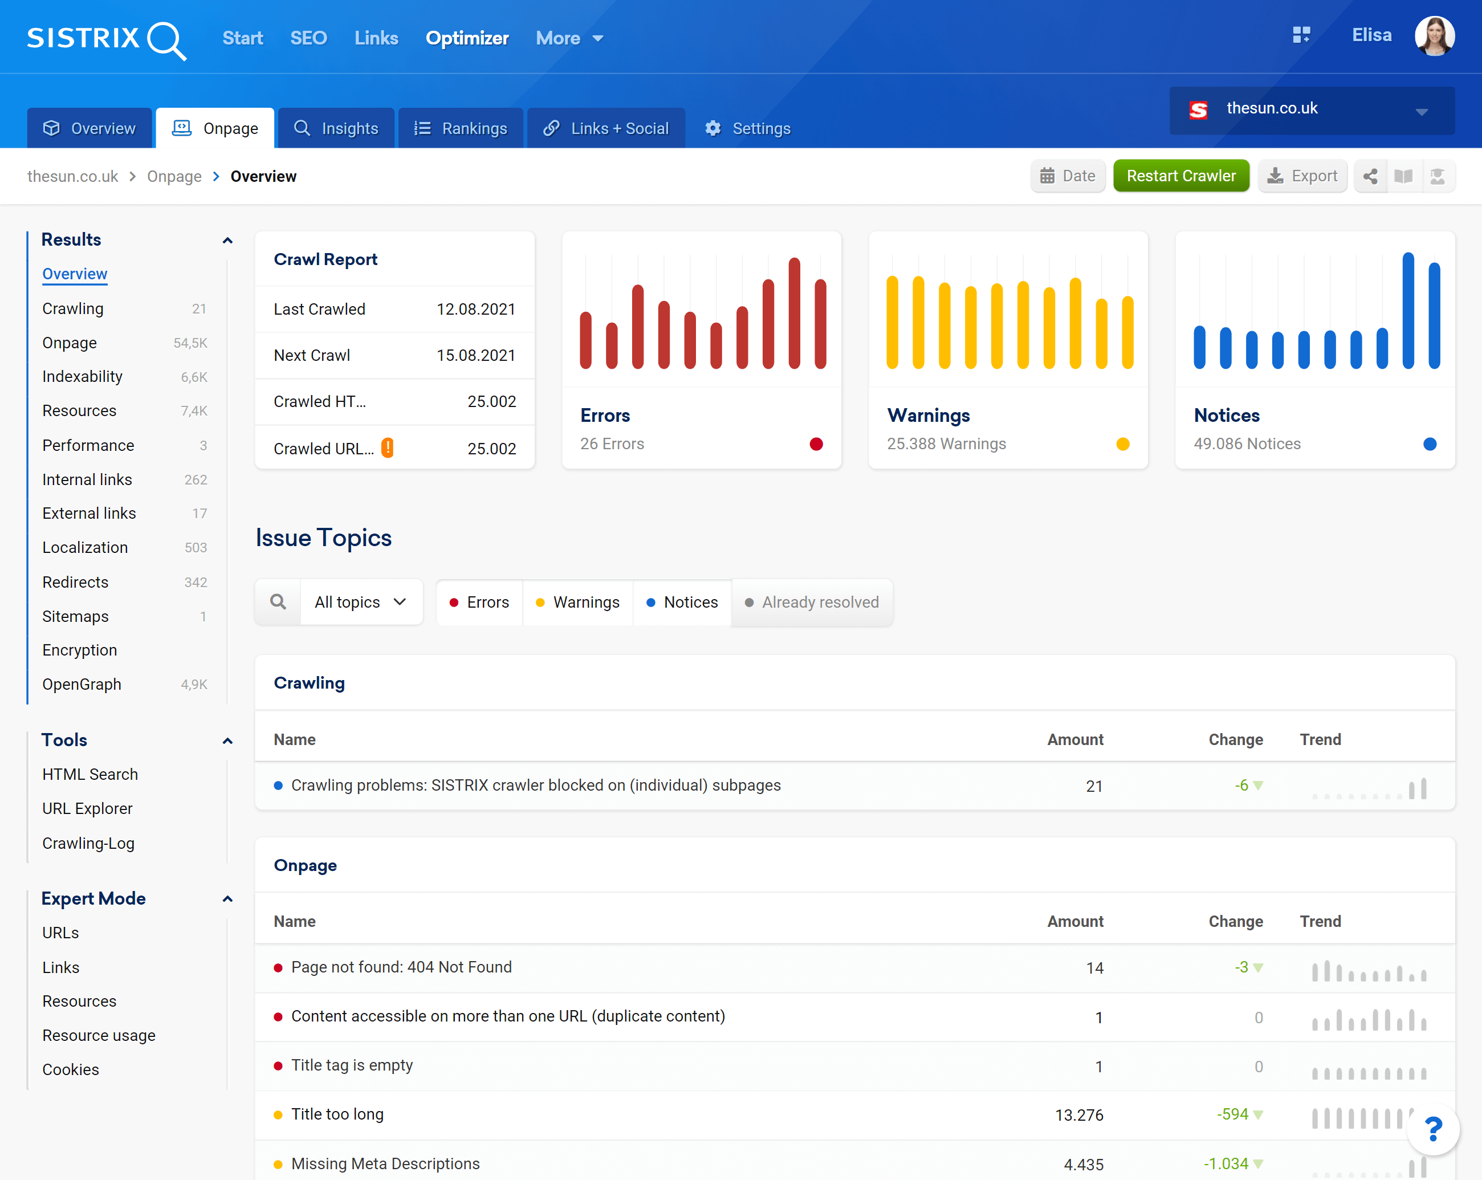This screenshot has width=1482, height=1180.
Task: Collapse the Tools sidebar section
Action: coord(227,741)
